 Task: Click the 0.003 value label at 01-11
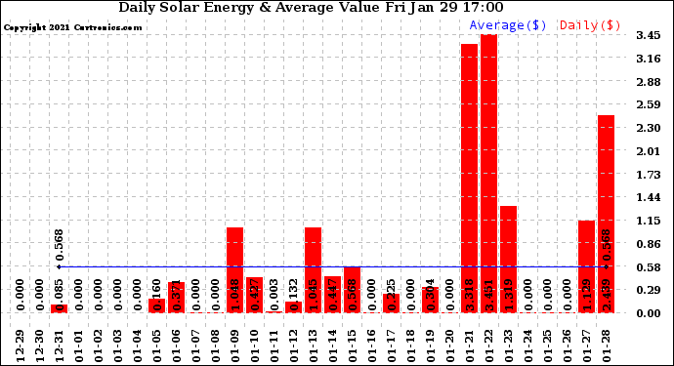click(x=274, y=295)
